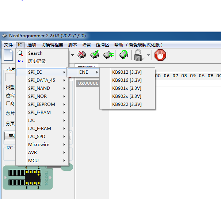221x199 pixels.
Task: Expand the SPI_NAND submenu
Action: [x=39, y=88]
